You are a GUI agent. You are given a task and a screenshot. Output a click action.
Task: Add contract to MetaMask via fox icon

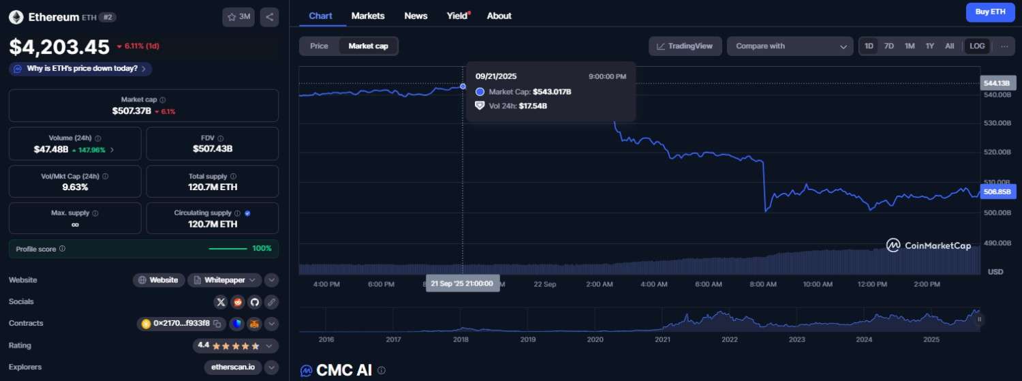[254, 324]
